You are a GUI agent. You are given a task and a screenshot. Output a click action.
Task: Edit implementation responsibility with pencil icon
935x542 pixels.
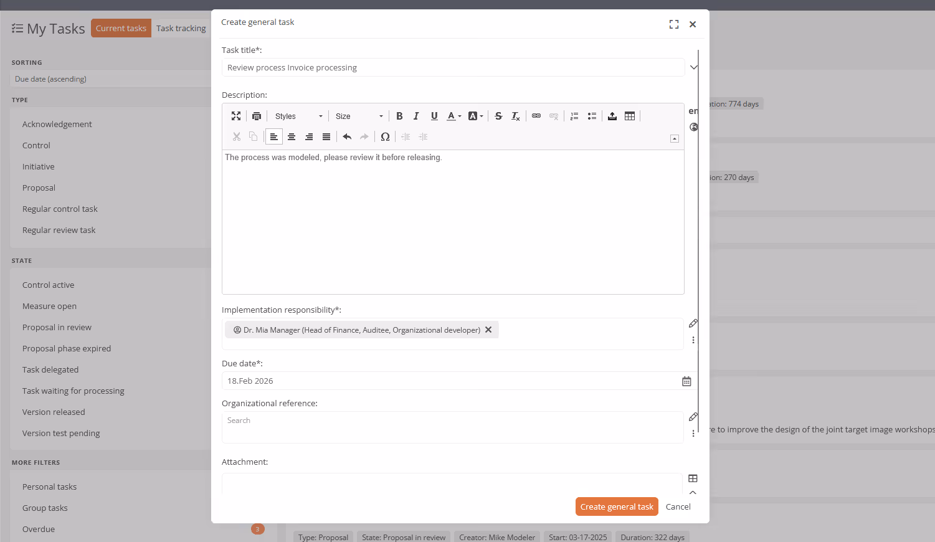(693, 323)
